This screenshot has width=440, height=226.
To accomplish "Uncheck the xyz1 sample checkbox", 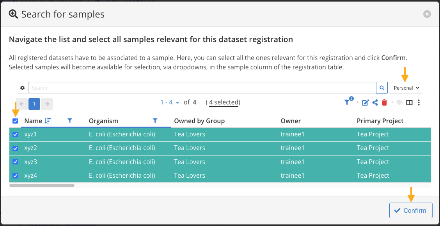I will pos(16,134).
